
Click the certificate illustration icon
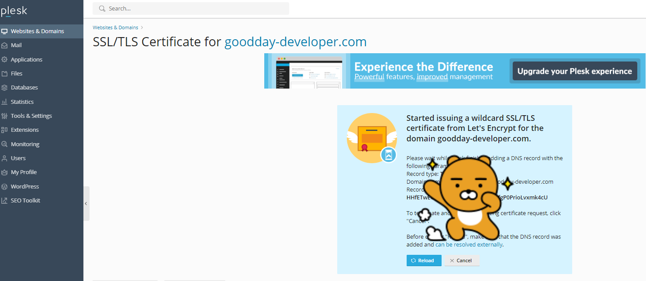(371, 137)
